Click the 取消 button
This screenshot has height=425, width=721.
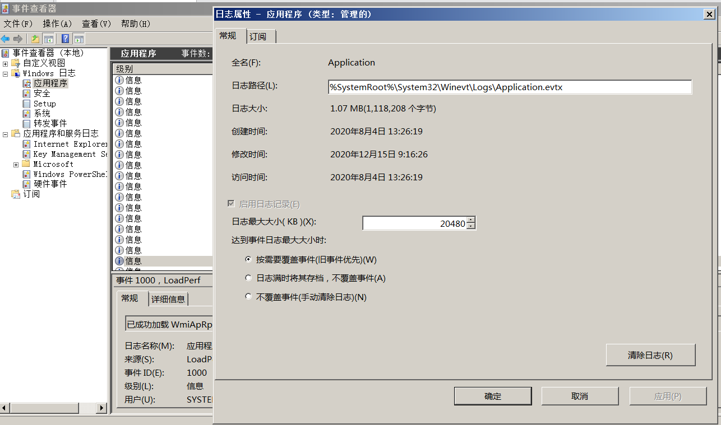pos(580,396)
